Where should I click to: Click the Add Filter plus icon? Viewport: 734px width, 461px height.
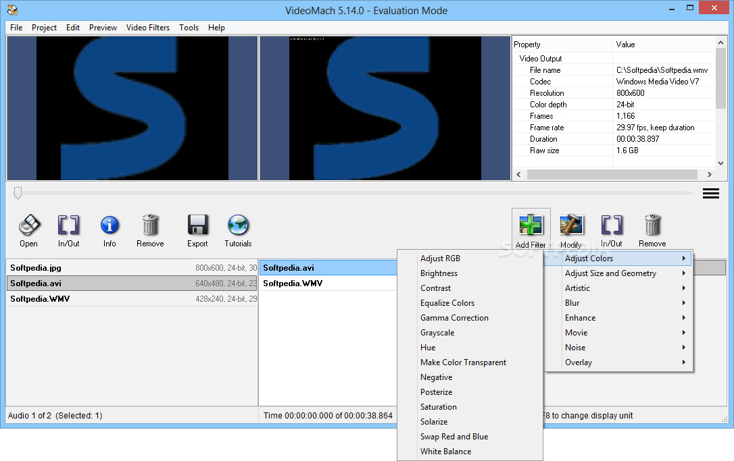coord(531,225)
